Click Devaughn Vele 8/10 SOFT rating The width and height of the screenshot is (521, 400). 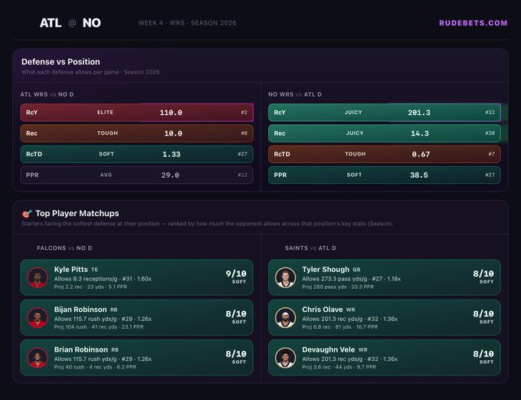(x=483, y=357)
